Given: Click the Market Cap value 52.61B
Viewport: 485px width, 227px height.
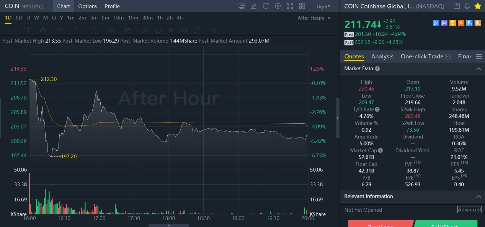Looking at the screenshot, I should 366,157.
